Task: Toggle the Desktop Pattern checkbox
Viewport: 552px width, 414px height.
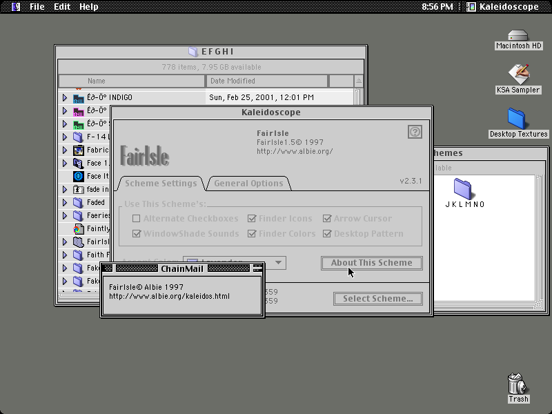Action: pos(327,234)
